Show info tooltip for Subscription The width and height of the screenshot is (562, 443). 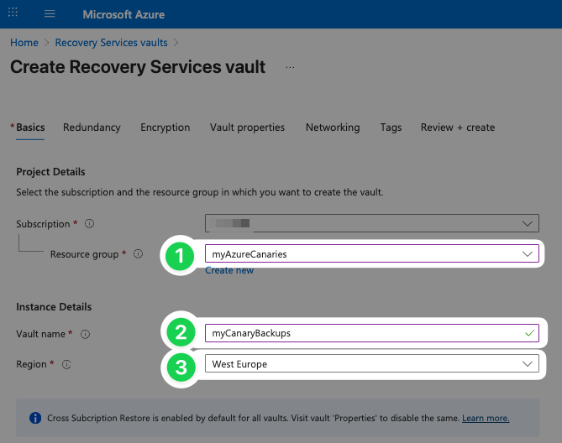pos(89,224)
